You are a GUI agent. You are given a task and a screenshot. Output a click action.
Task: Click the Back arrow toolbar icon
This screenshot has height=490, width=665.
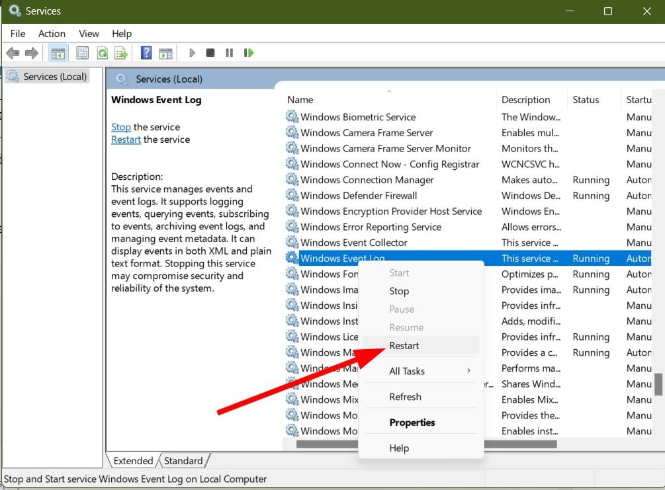(x=13, y=53)
